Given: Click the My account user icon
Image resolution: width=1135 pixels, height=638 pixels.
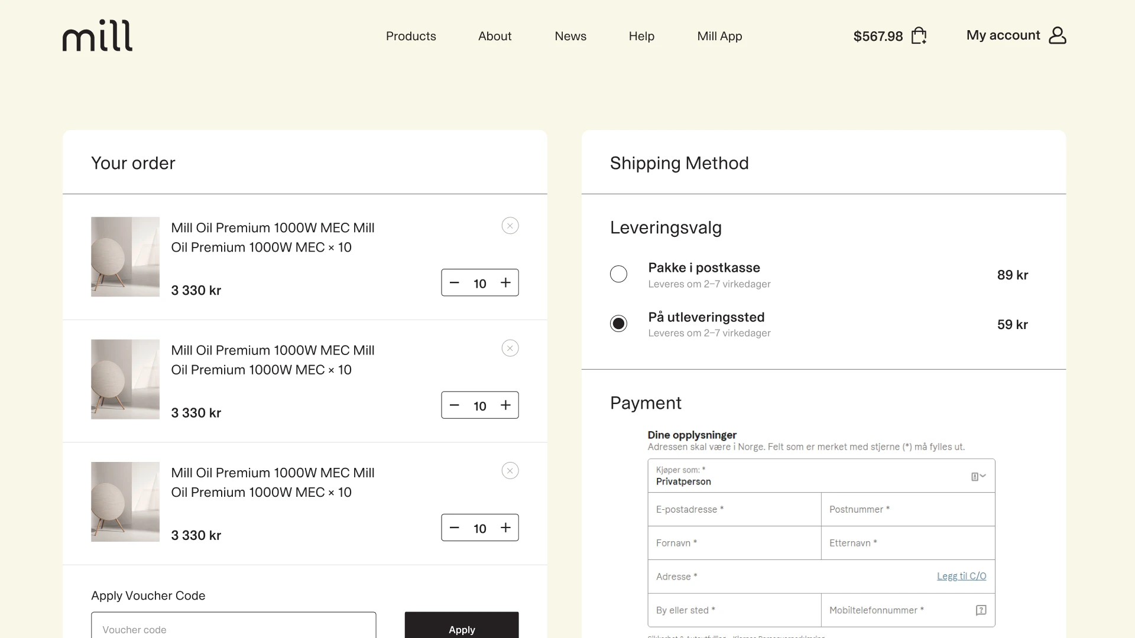Looking at the screenshot, I should (x=1058, y=35).
